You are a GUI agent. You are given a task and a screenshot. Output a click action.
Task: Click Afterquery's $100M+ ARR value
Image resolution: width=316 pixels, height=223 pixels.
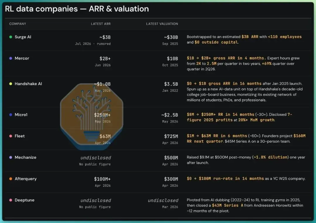[102, 179]
